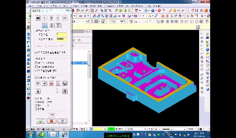236x138 pixels.
Task: Click the speed slider between turtle and rabbit
Action: point(51,91)
